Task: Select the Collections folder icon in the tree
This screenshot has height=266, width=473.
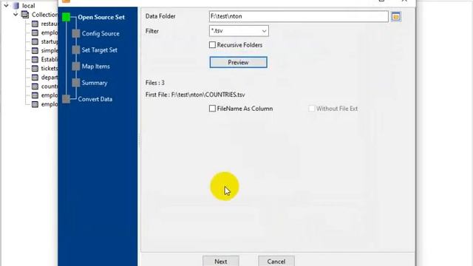Action: pos(25,15)
